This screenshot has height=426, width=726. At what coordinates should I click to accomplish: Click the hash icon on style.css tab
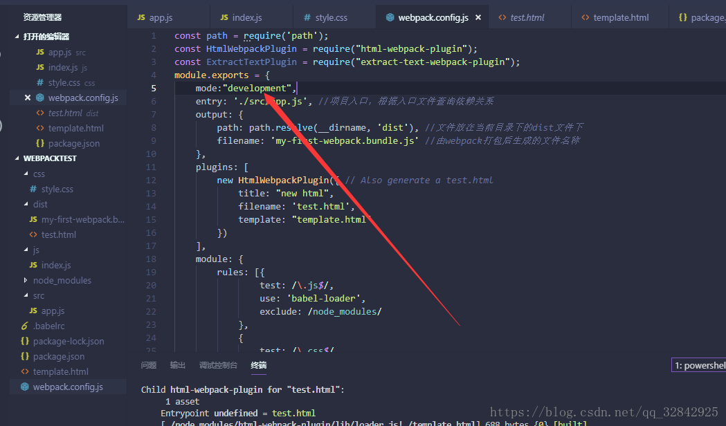(307, 17)
